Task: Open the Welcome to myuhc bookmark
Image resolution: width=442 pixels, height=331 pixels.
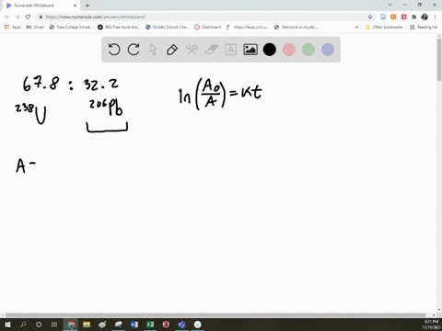Action: point(297,27)
